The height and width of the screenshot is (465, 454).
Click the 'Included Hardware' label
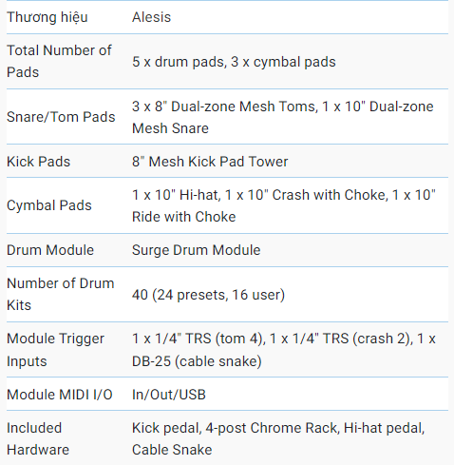pos(38,438)
